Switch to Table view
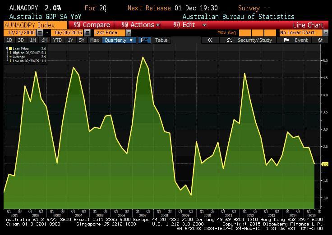332x235 pixels. 161,40
